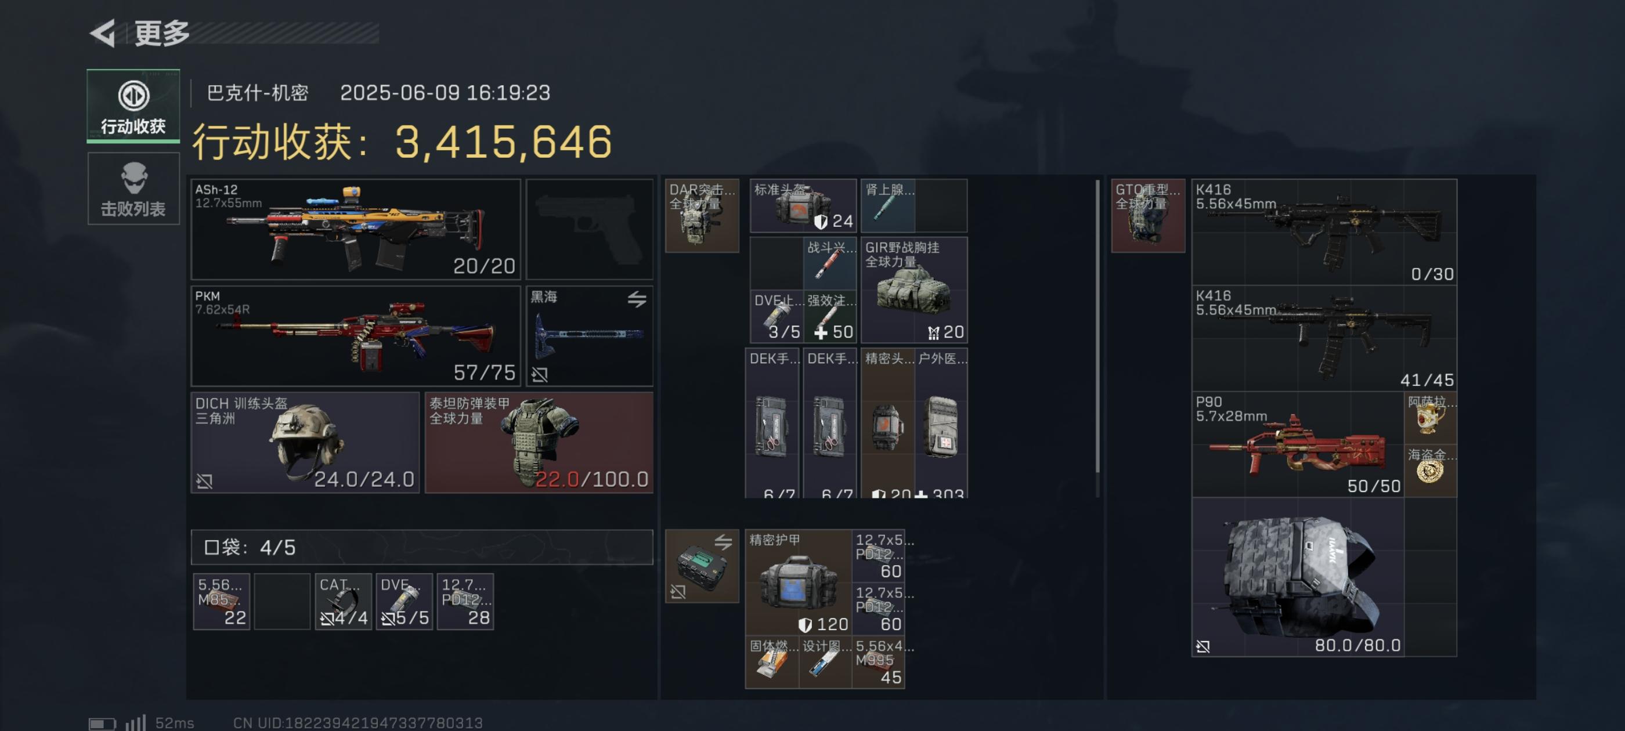Select the GIR野战胸挂 item

(x=914, y=290)
